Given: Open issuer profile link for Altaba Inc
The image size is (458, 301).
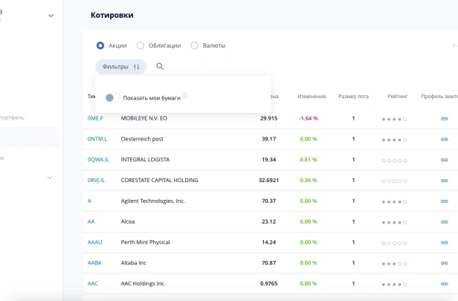Looking at the screenshot, I should tap(445, 263).
